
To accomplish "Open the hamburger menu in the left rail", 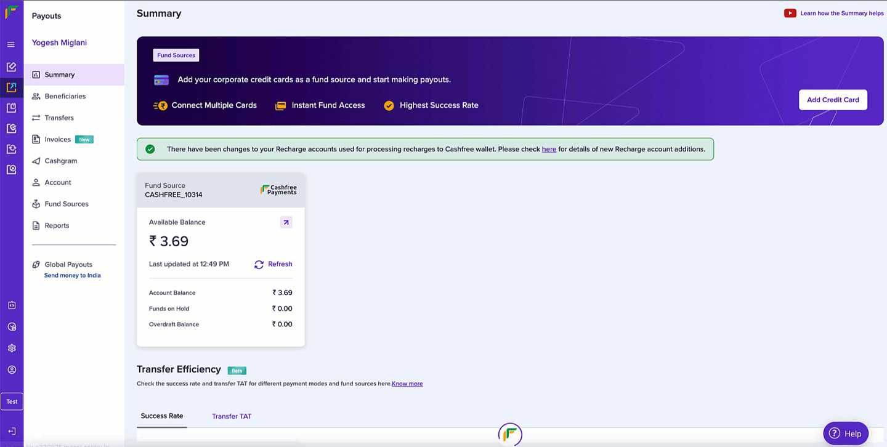I will (11, 44).
